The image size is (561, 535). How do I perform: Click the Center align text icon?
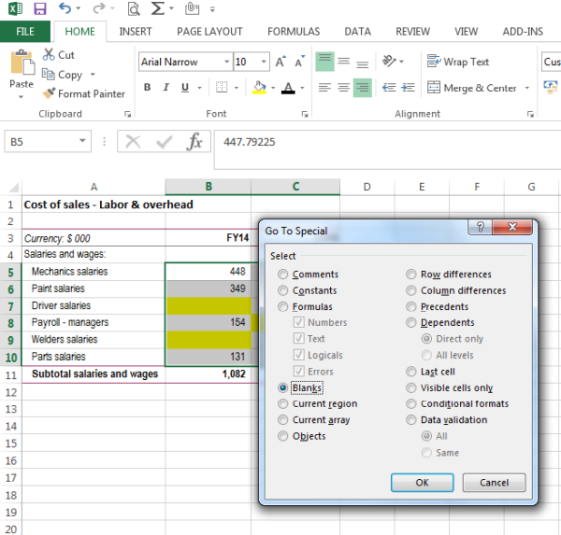[x=343, y=89]
